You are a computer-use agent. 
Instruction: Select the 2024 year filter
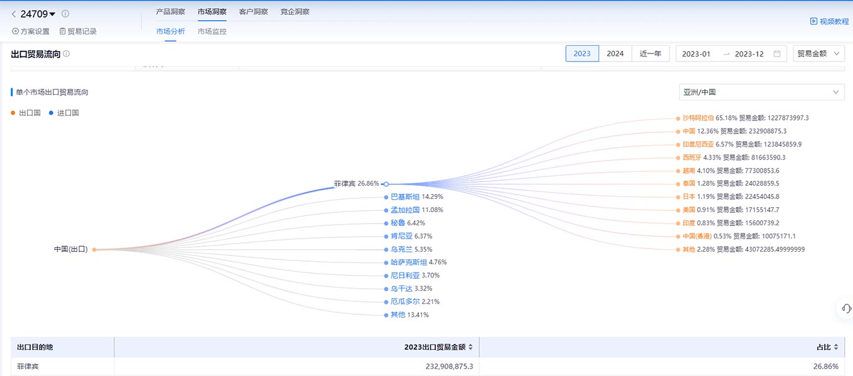[x=615, y=53]
